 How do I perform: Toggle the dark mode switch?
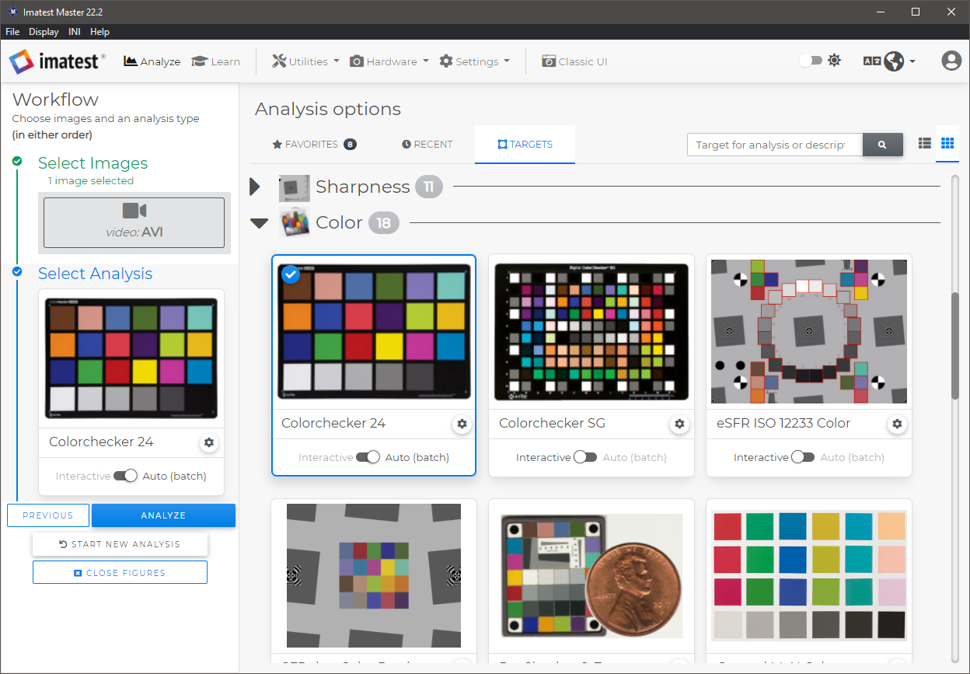coord(811,61)
